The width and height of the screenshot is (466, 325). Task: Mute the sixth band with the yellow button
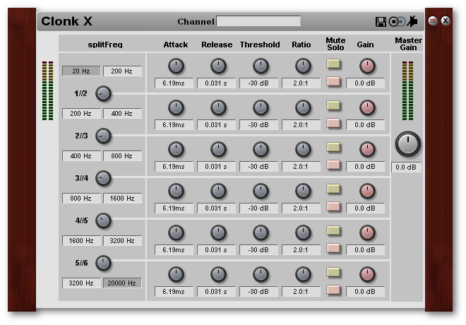(x=334, y=272)
